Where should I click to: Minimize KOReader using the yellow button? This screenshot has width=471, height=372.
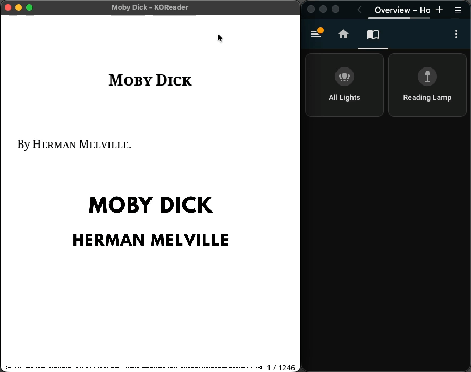(19, 7)
